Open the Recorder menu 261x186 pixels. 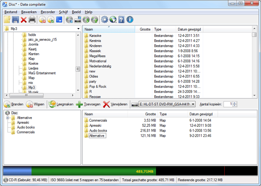(48, 12)
